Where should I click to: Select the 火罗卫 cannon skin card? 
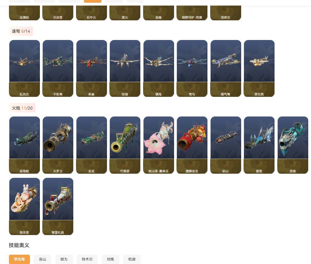pos(58,145)
